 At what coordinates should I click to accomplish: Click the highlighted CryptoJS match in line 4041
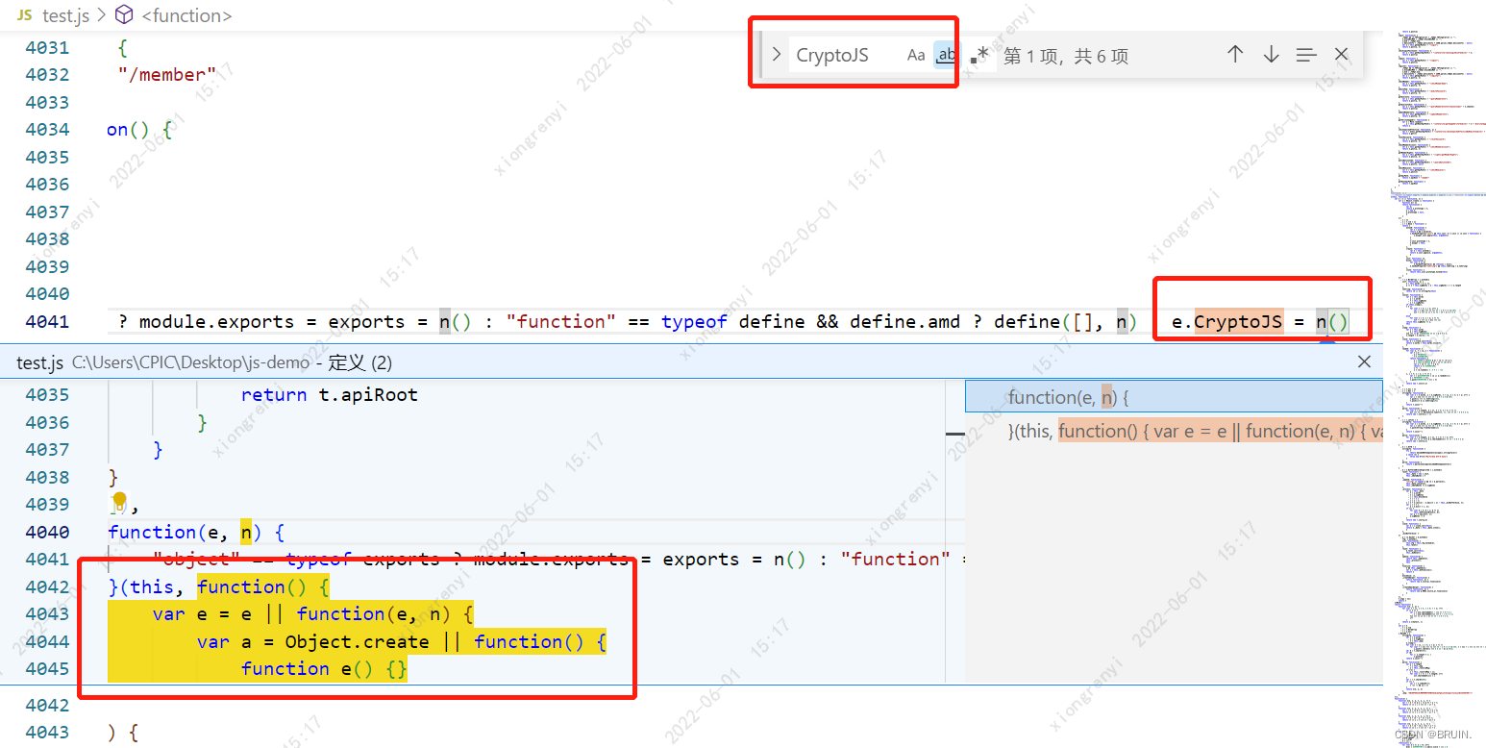(x=1237, y=321)
